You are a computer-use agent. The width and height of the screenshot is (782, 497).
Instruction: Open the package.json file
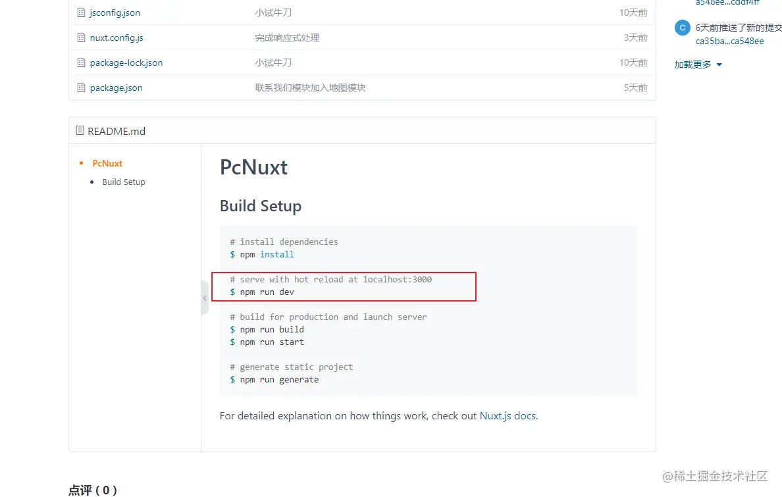(116, 88)
